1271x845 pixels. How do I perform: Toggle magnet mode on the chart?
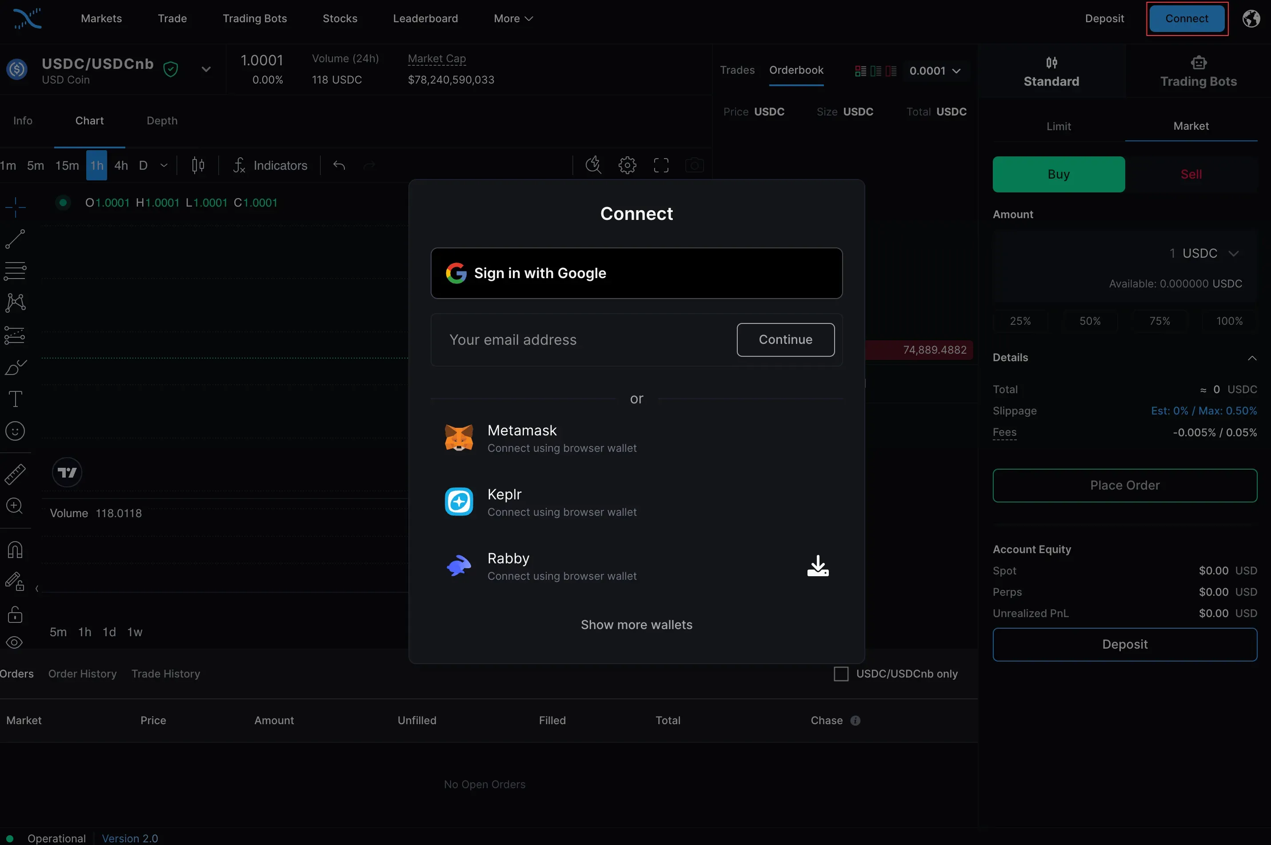pos(15,550)
